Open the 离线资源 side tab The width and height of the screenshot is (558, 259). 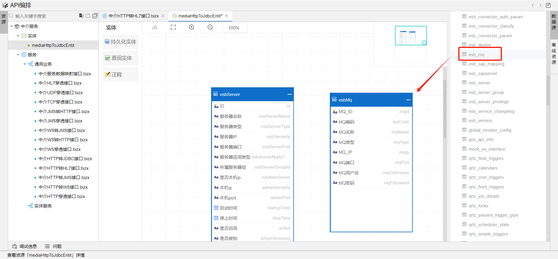[x=554, y=53]
